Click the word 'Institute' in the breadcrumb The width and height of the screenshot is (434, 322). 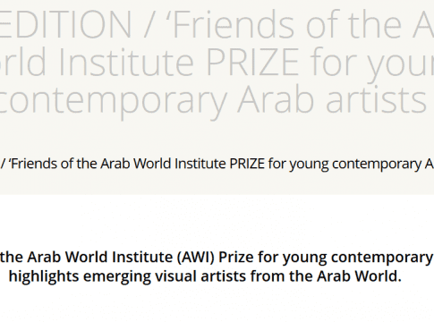[x=200, y=164]
